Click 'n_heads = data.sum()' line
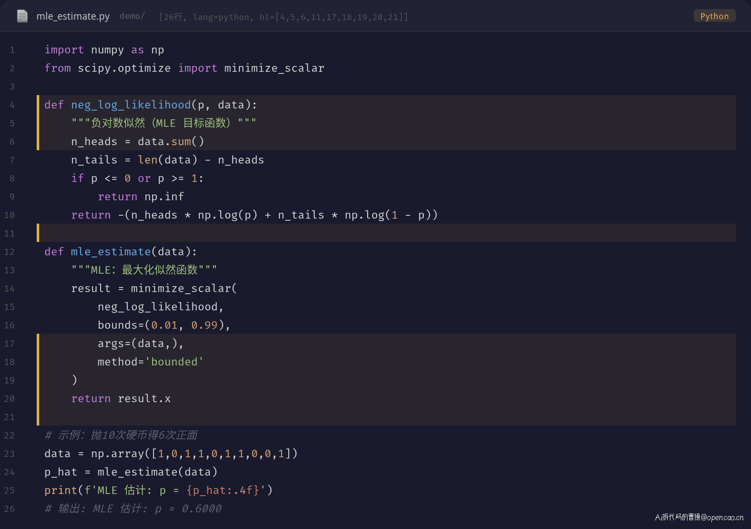Screen dimensions: 751x529 pyautogui.click(x=138, y=142)
